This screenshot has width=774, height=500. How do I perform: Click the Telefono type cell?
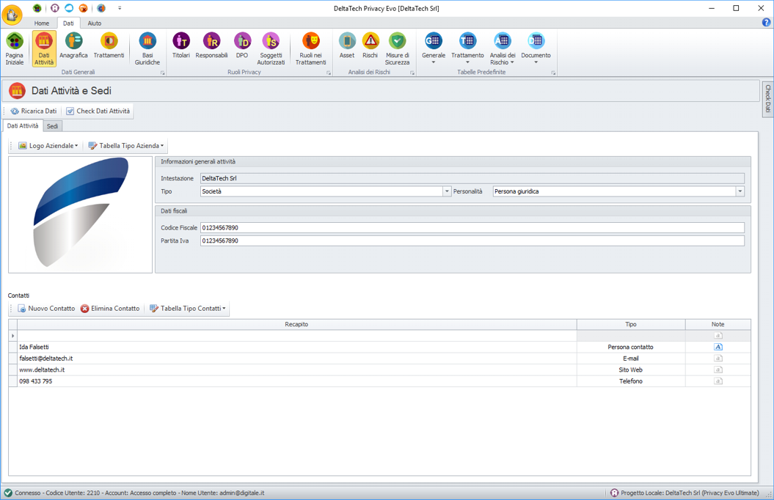click(x=631, y=381)
